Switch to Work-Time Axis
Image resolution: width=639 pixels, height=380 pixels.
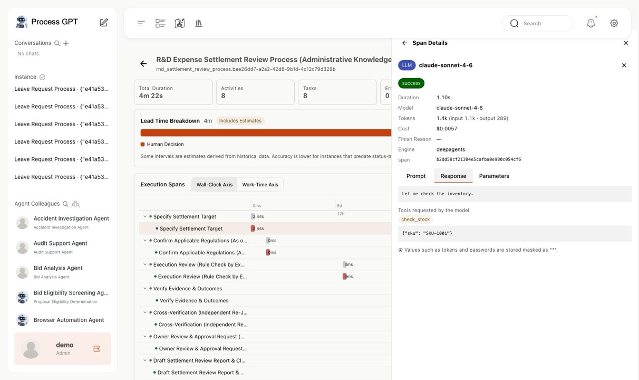260,185
